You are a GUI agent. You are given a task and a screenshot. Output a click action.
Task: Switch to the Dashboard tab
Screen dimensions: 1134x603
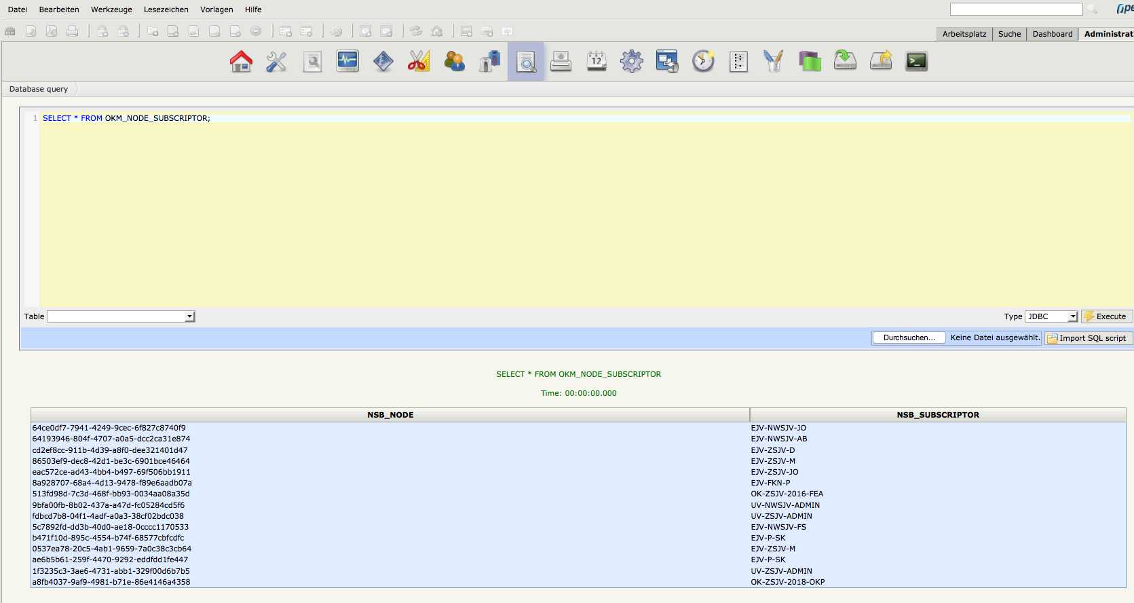click(x=1053, y=34)
